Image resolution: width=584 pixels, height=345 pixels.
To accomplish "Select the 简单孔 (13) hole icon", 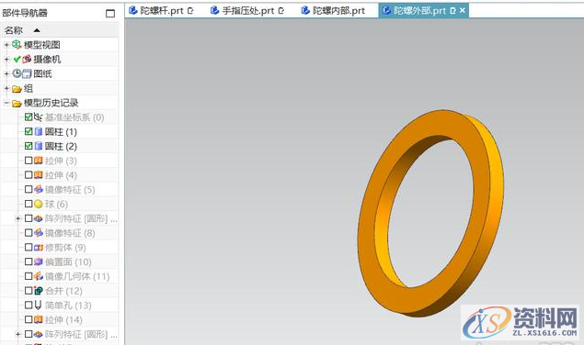I will tap(38, 306).
